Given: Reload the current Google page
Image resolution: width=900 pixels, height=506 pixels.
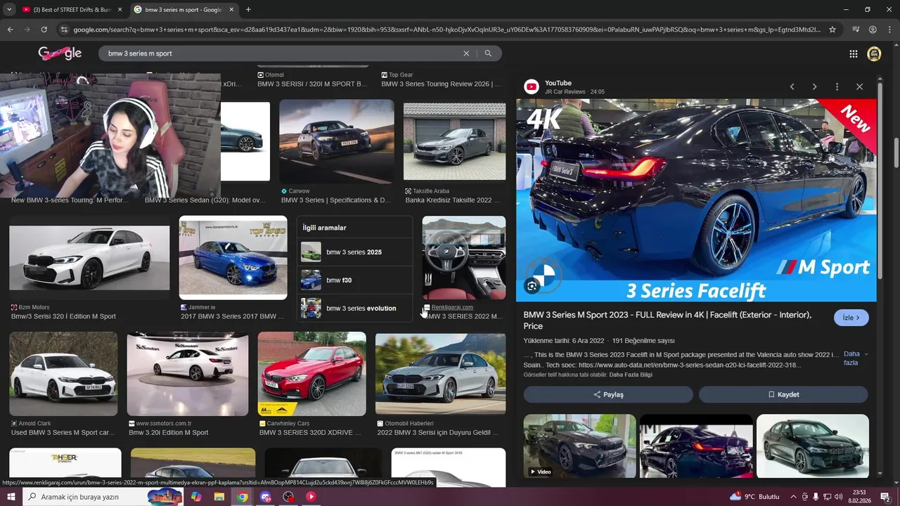Looking at the screenshot, I should pos(44,30).
